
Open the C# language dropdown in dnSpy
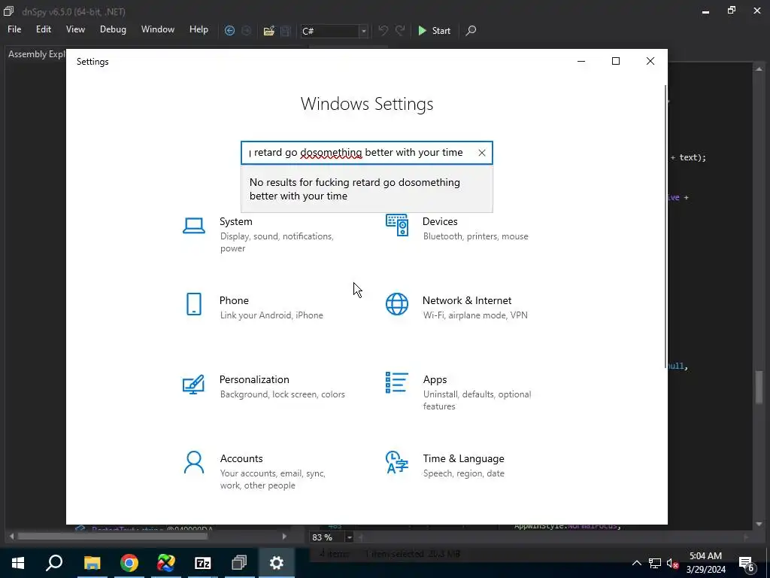click(x=363, y=31)
